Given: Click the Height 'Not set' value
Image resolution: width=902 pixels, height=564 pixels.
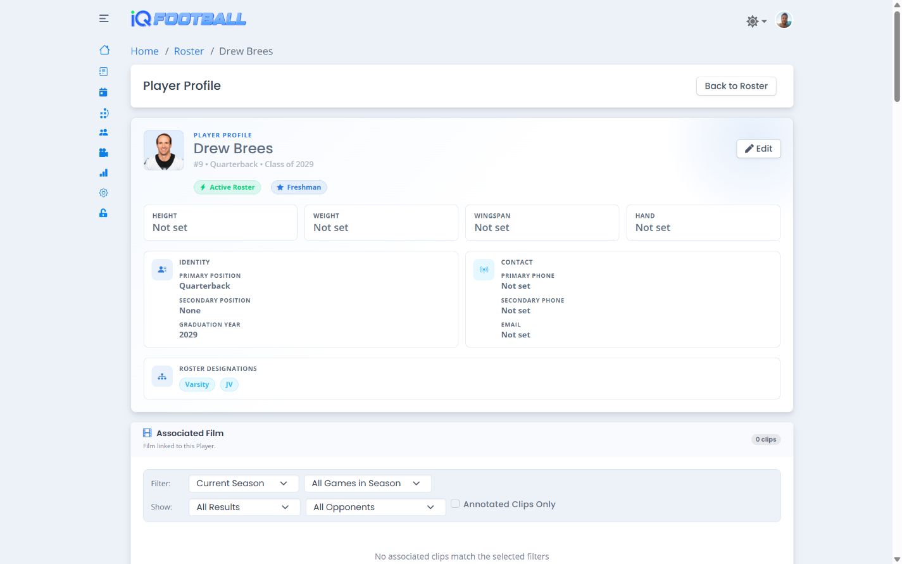Looking at the screenshot, I should [x=170, y=228].
